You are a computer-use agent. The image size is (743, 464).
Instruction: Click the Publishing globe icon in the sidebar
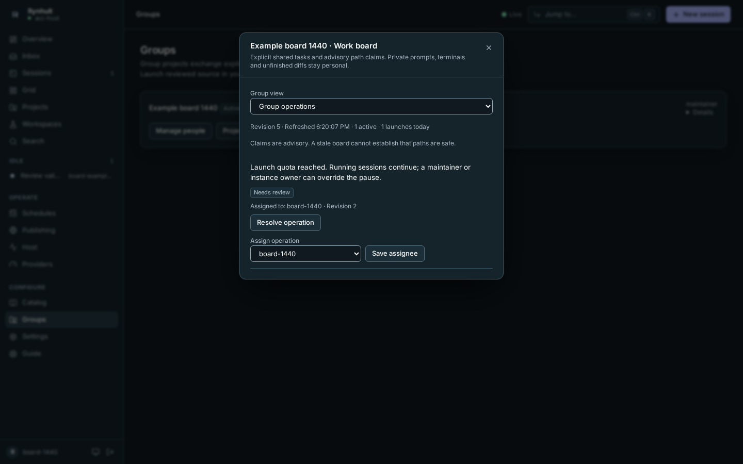click(13, 230)
